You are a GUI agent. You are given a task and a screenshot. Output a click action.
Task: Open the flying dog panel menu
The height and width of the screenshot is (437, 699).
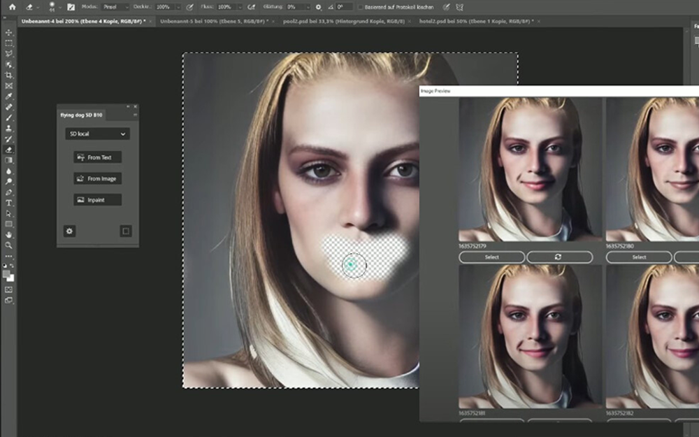[x=135, y=115]
